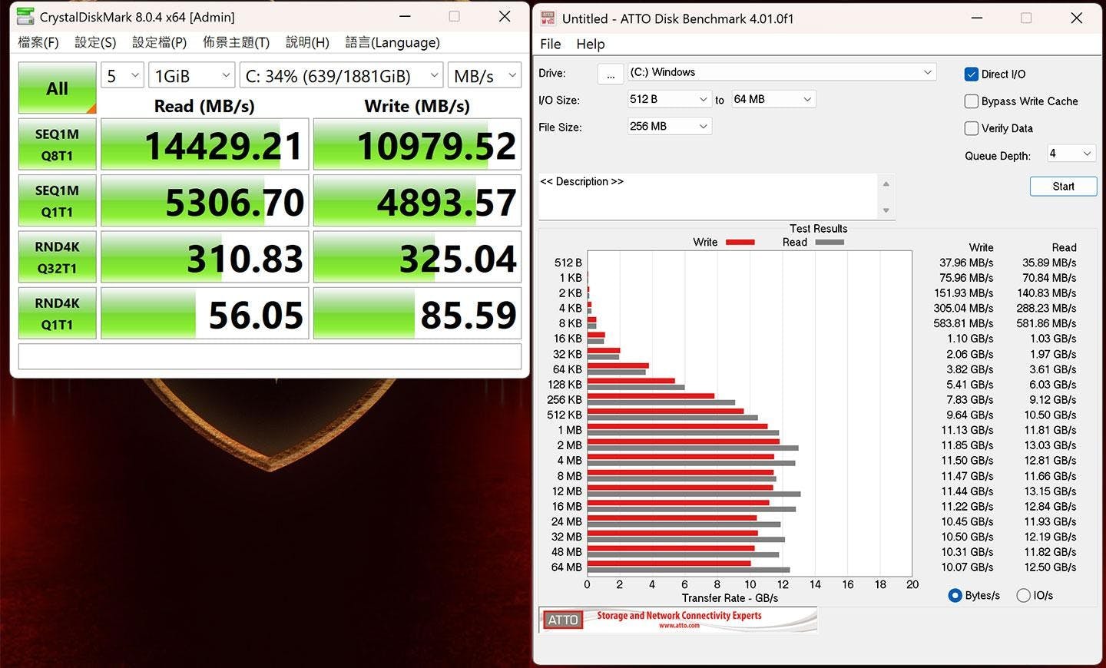The width and height of the screenshot is (1106, 668).
Task: Click the RND4K Q32T1 write result 325.04
Action: 417,257
